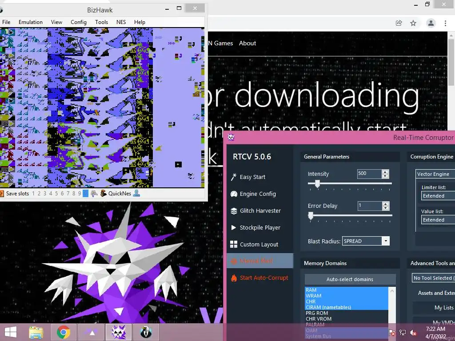This screenshot has height=341, width=455.
Task: Click Manual Blast in RTCV sidebar
Action: click(x=260, y=261)
